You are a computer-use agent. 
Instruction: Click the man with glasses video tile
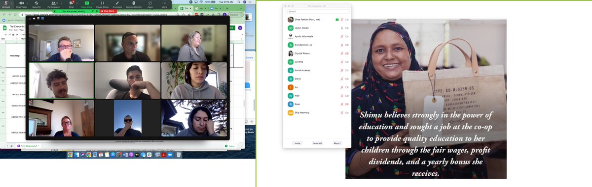(62, 43)
